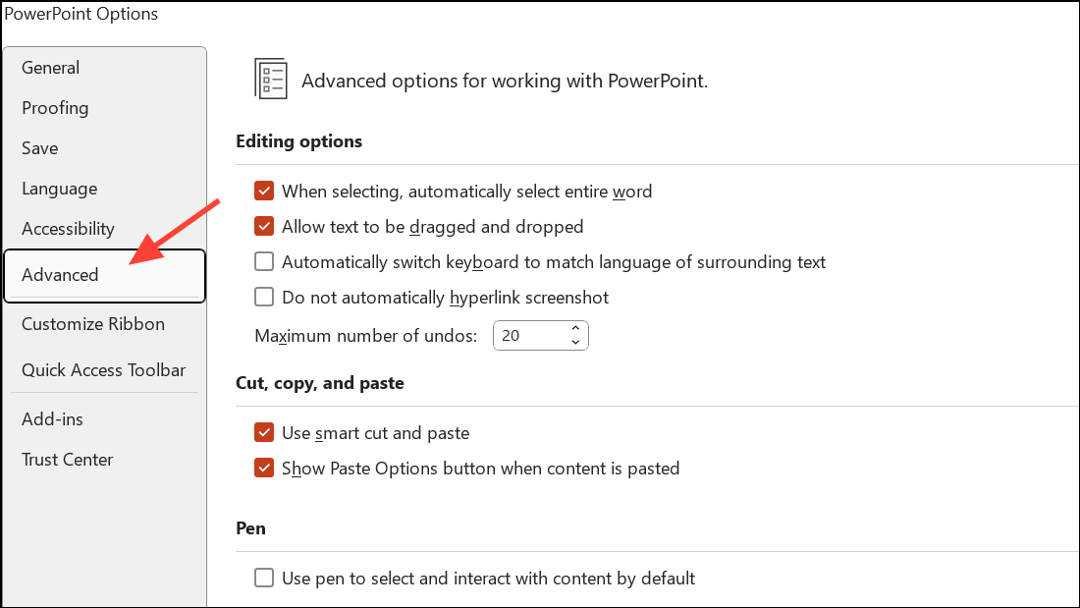Screen dimensions: 1080x608
Task: Switch to Save options
Action: click(39, 148)
